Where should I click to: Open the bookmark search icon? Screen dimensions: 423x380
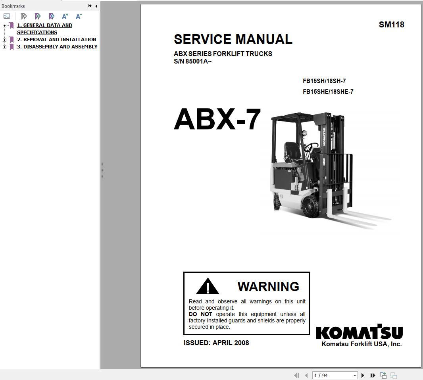click(x=51, y=16)
